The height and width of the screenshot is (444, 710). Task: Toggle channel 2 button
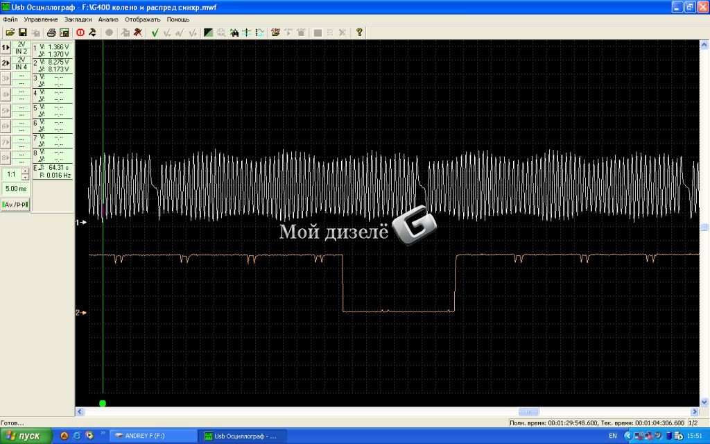coord(6,63)
